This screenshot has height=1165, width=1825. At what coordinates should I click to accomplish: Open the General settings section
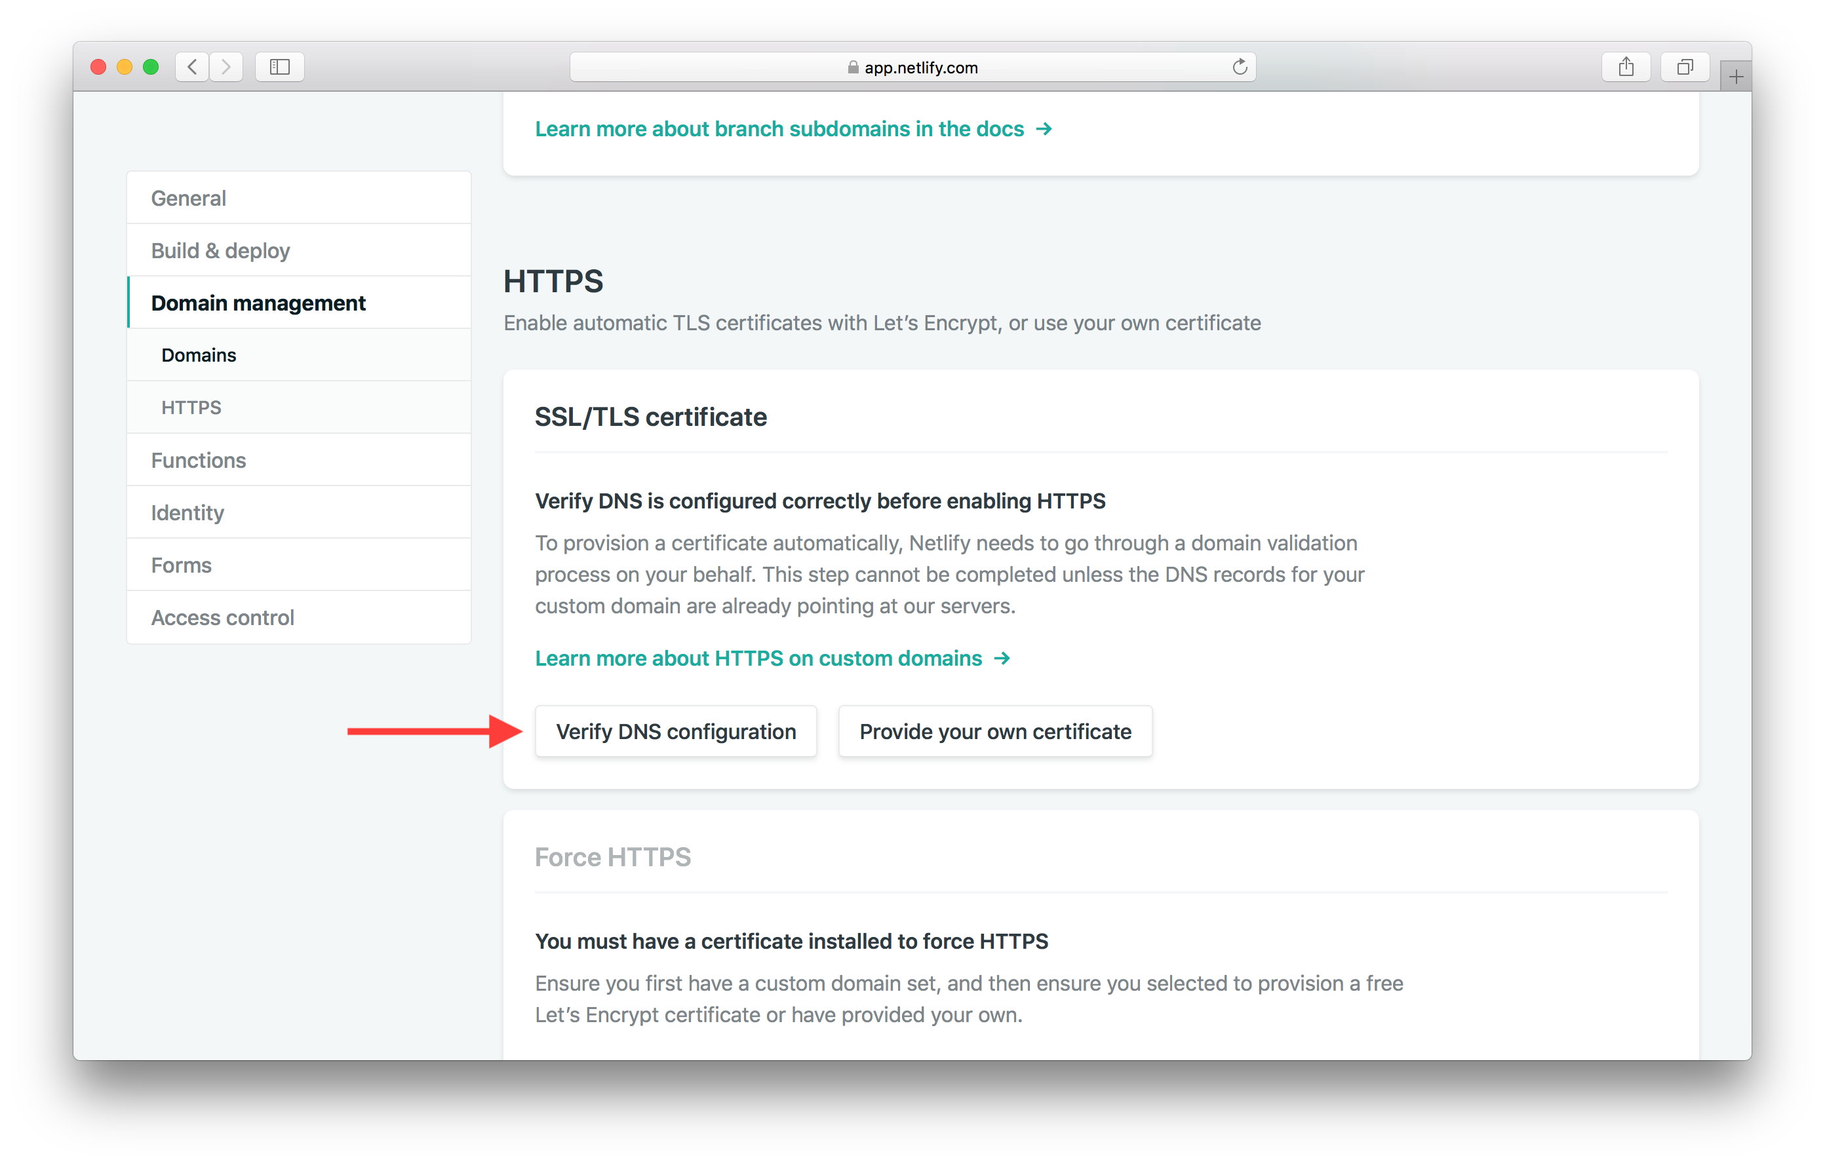(x=189, y=198)
